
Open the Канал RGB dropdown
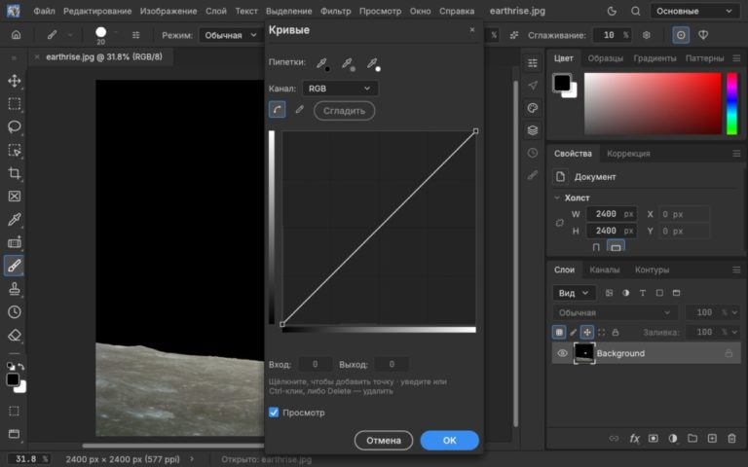click(340, 89)
